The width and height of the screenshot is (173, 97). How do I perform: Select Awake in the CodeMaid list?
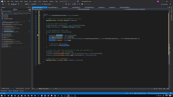click(x=5, y=38)
